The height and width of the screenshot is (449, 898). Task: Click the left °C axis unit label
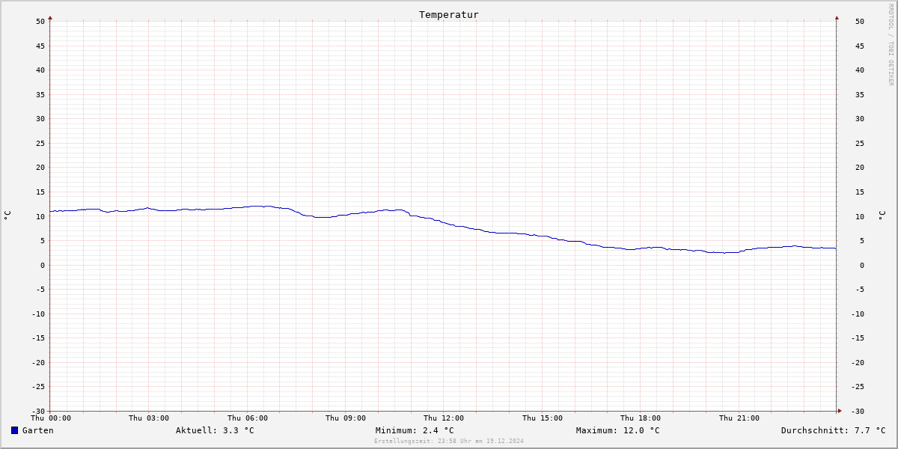[7, 216]
